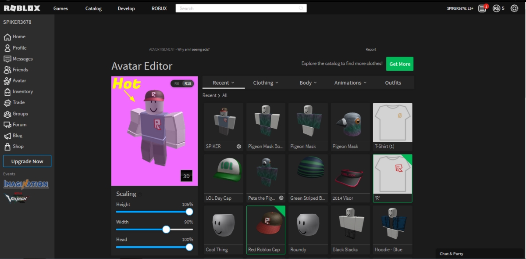Expand the Recent dropdown tab

point(224,83)
